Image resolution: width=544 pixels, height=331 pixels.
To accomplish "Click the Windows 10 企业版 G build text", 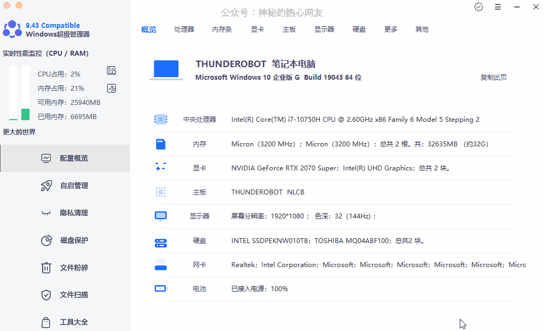I will [278, 78].
